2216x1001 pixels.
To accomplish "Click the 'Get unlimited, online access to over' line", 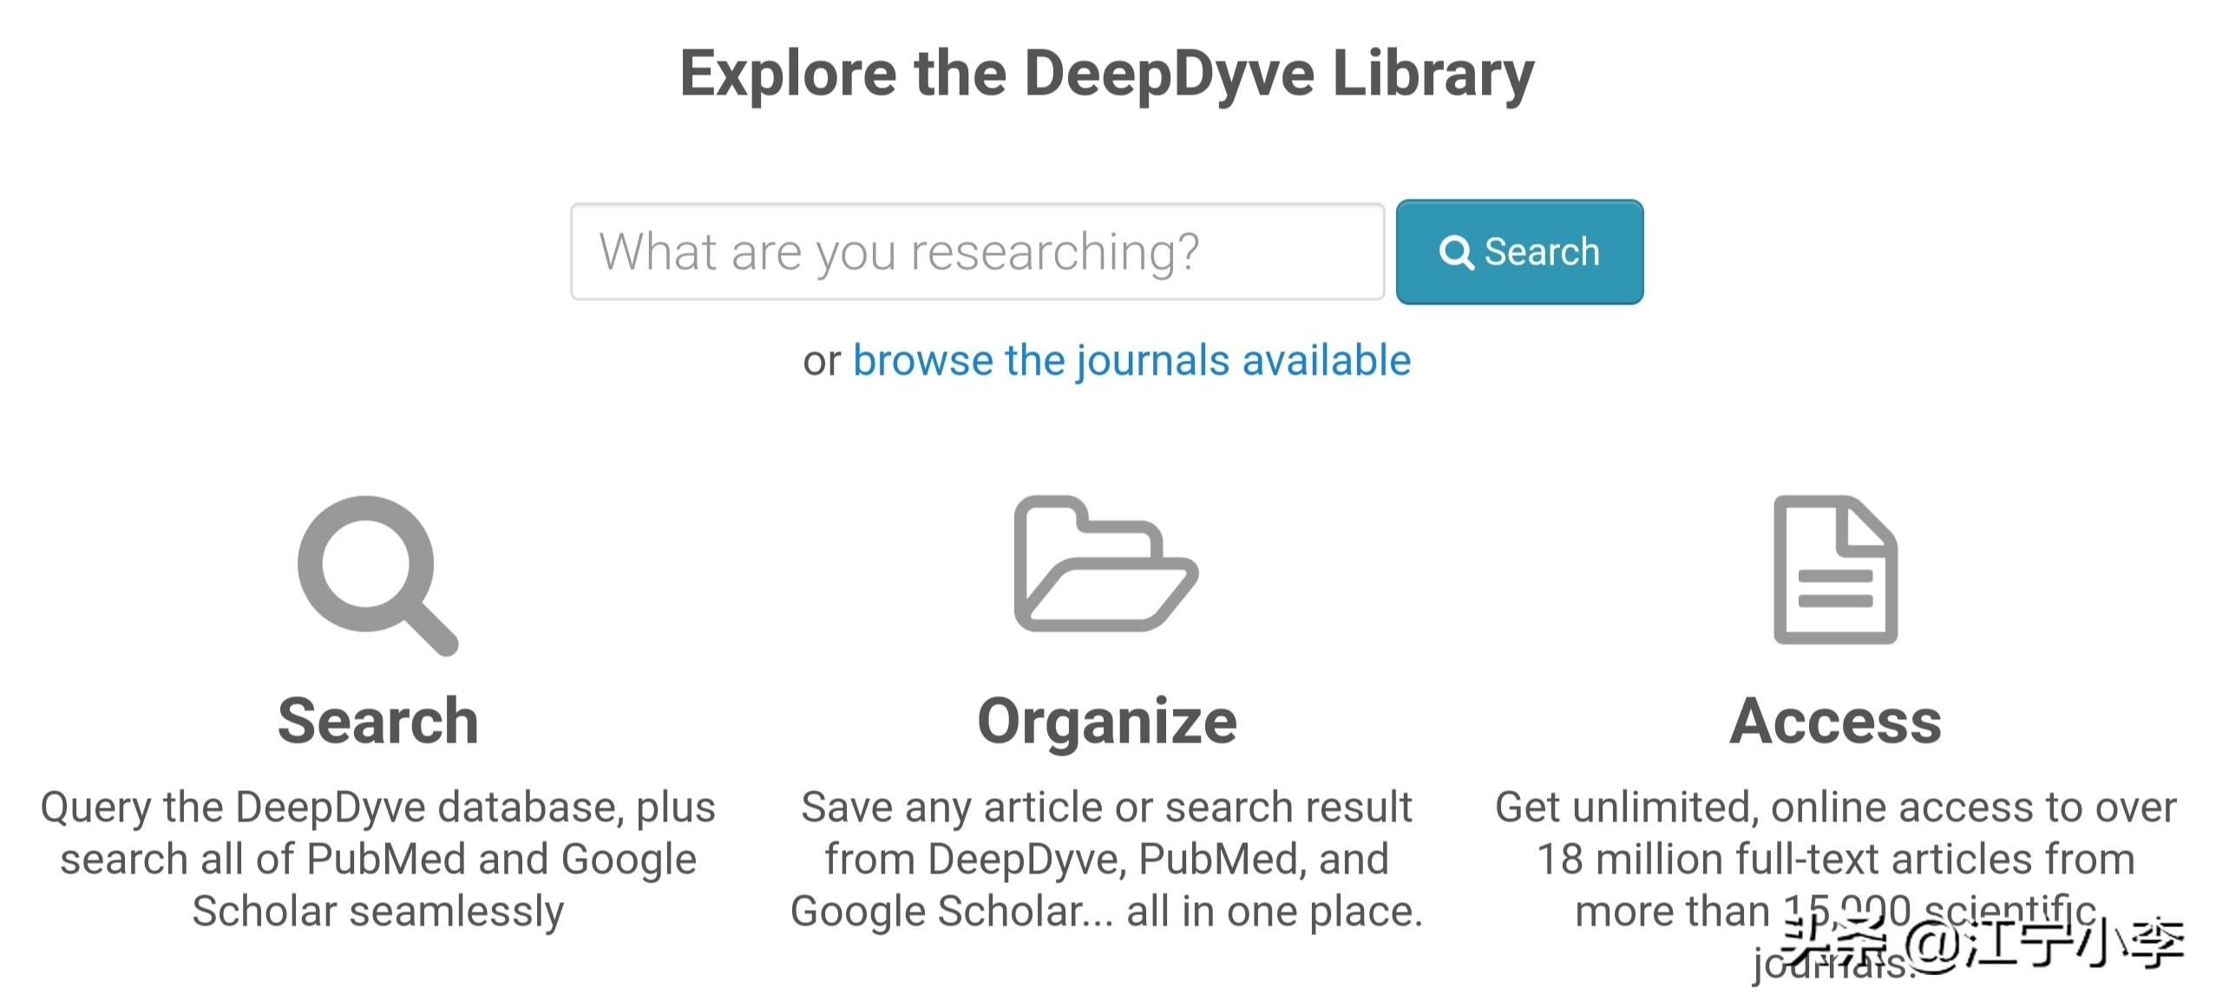I will 1835,808.
